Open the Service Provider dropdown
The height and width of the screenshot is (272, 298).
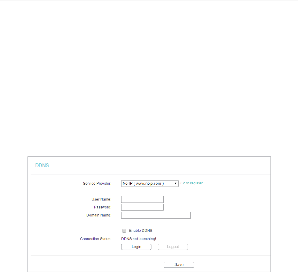[x=150, y=183]
